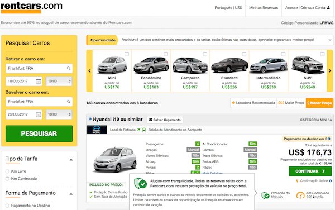Click the left arrow of car category carousel

click(x=89, y=71)
